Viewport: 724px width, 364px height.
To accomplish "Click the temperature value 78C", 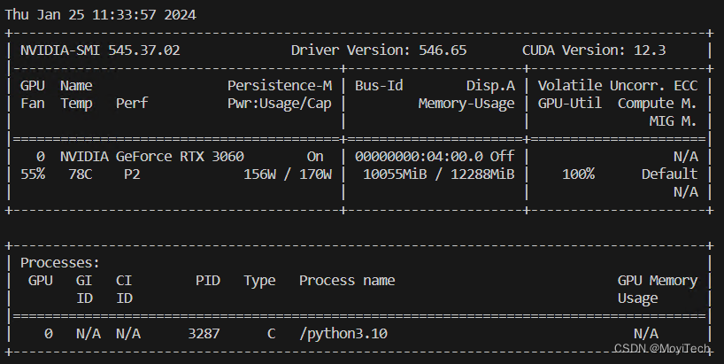I will coord(81,174).
